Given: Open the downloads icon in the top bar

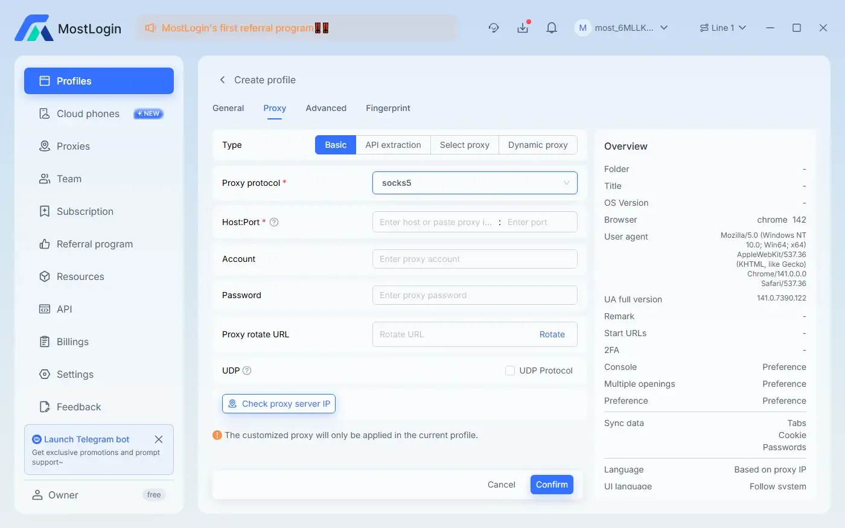Looking at the screenshot, I should [x=523, y=28].
